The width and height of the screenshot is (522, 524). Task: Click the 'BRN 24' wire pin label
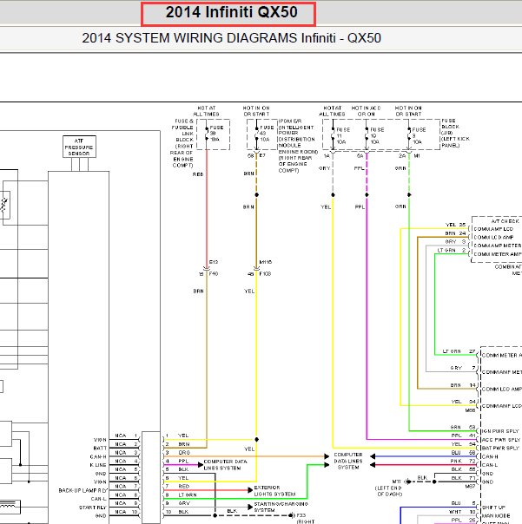455,233
